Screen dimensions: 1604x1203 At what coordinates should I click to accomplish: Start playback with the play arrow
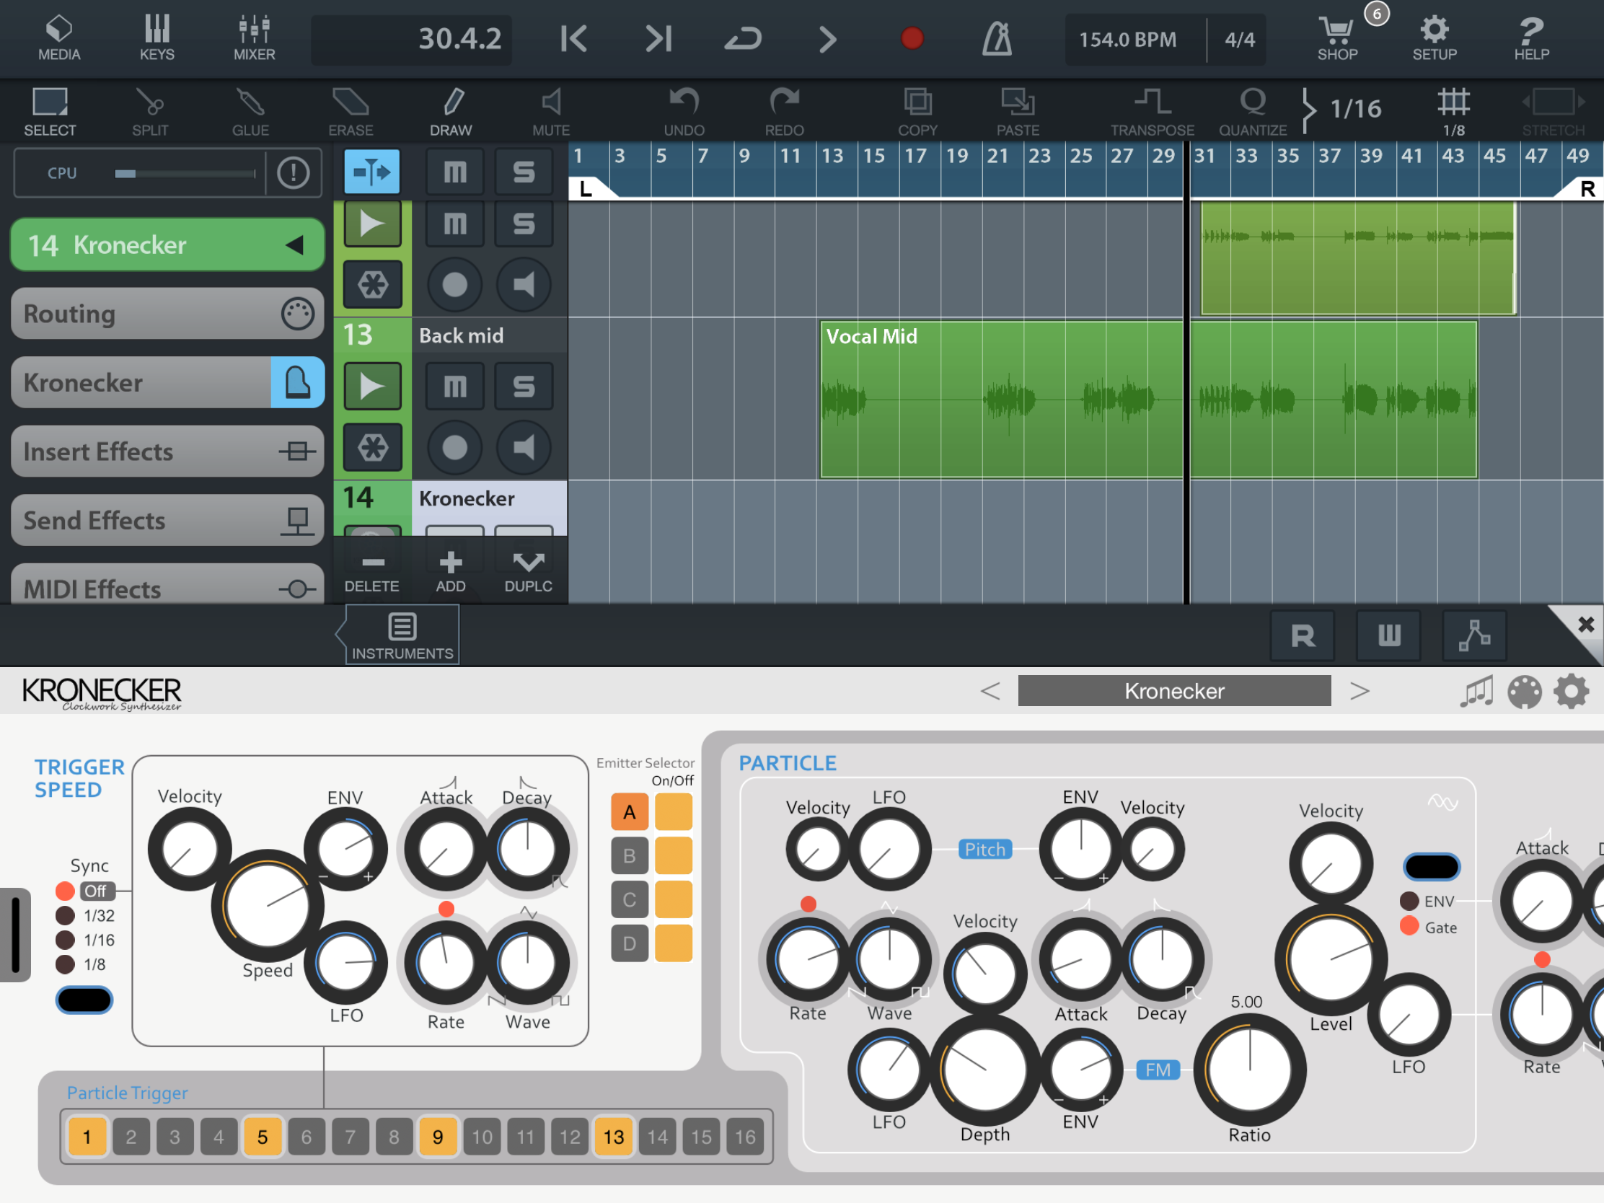(x=827, y=38)
